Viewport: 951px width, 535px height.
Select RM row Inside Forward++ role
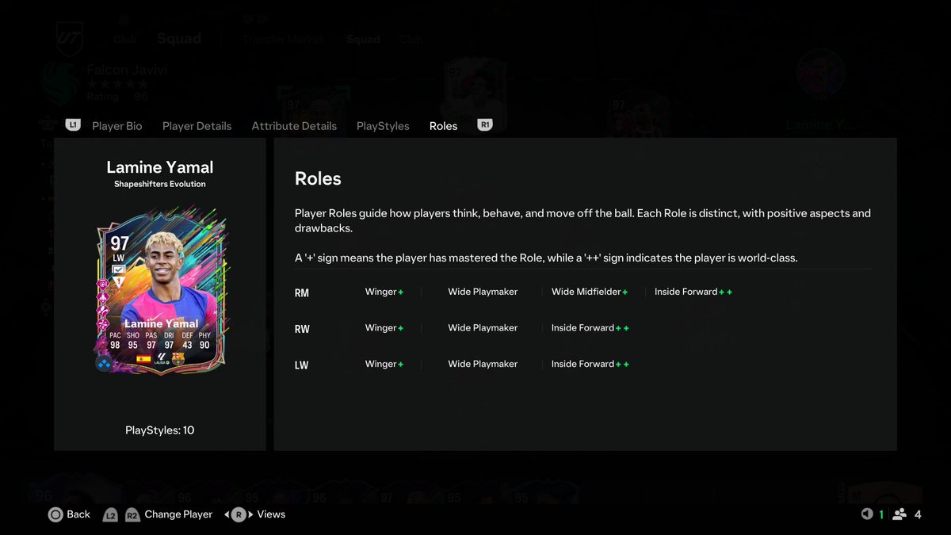[693, 292]
